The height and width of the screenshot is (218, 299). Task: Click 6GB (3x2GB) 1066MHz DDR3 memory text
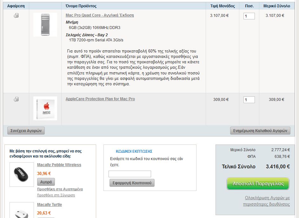(95, 28)
